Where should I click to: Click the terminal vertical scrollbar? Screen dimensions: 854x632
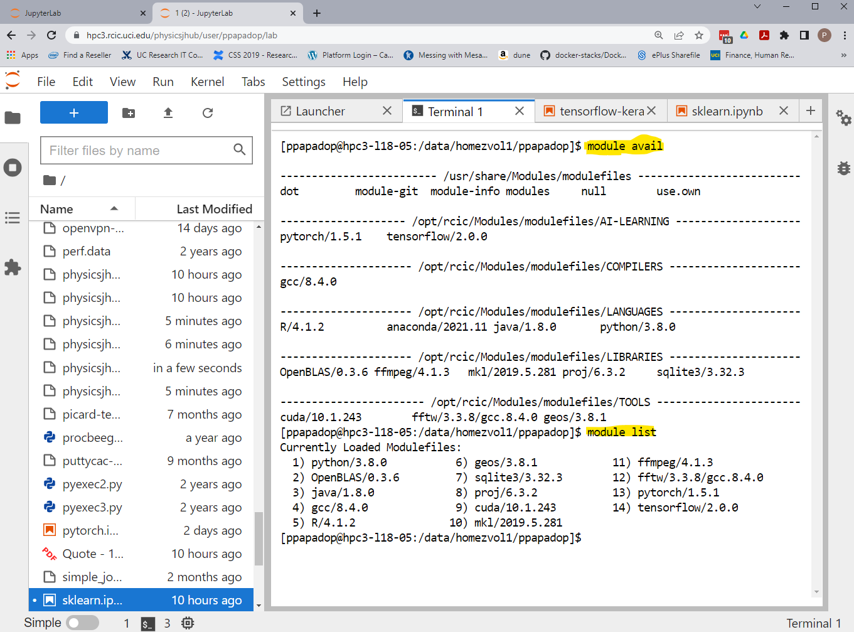click(x=816, y=364)
